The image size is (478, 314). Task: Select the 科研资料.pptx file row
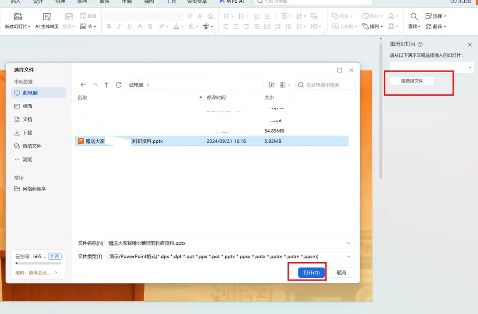(x=212, y=141)
